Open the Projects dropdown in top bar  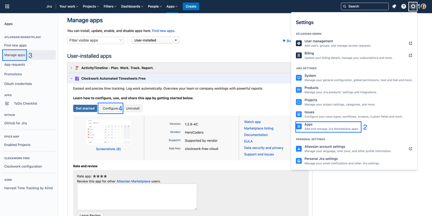click(91, 6)
